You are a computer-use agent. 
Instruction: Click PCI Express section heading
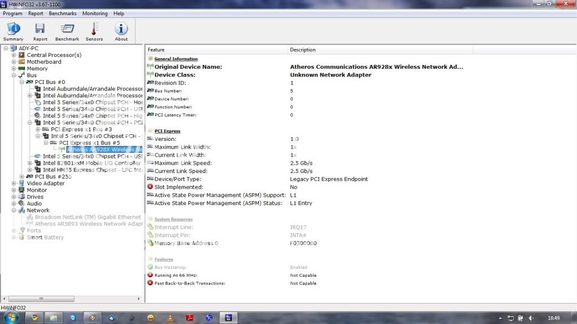click(x=168, y=131)
